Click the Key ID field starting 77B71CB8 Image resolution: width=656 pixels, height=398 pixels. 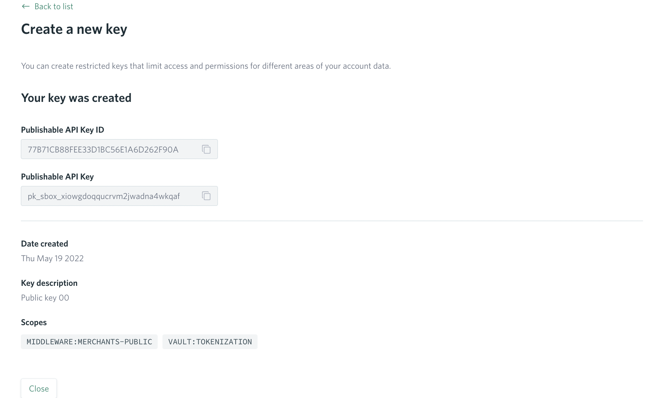103,149
